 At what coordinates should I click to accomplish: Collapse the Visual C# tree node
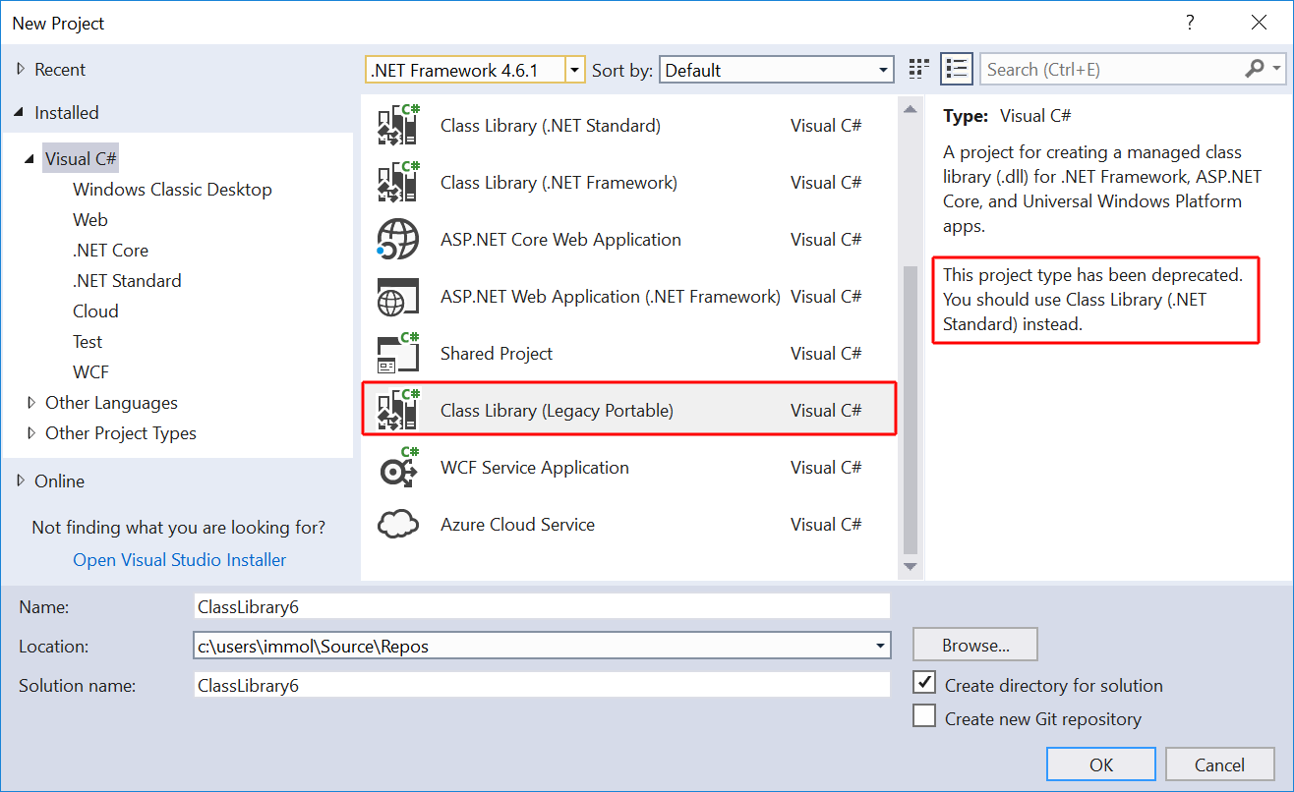30,158
